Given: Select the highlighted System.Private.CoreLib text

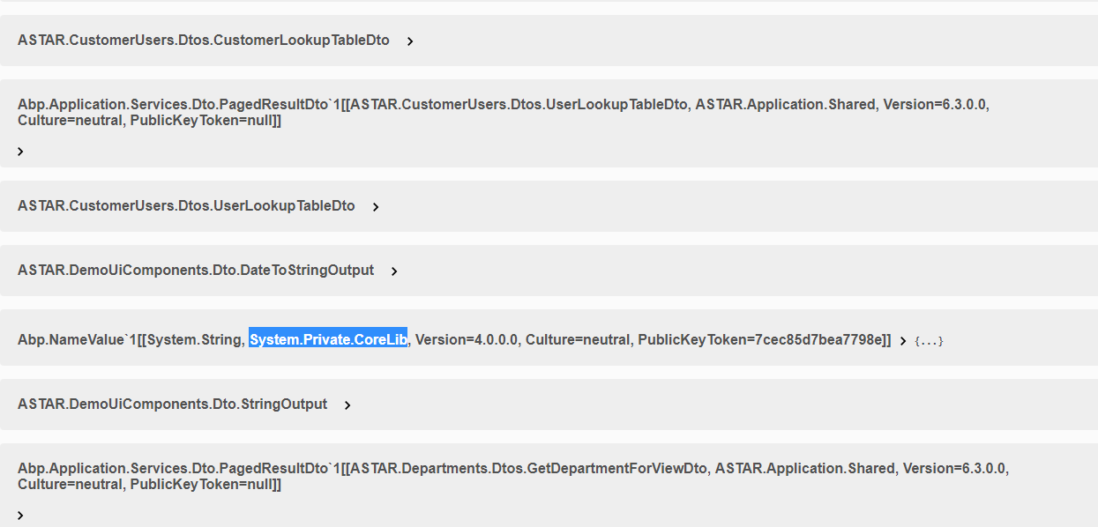Looking at the screenshot, I should point(328,338).
